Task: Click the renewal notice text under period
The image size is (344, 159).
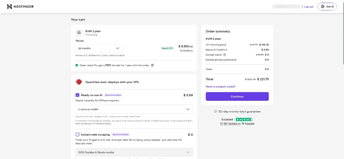Action: (x=100, y=56)
